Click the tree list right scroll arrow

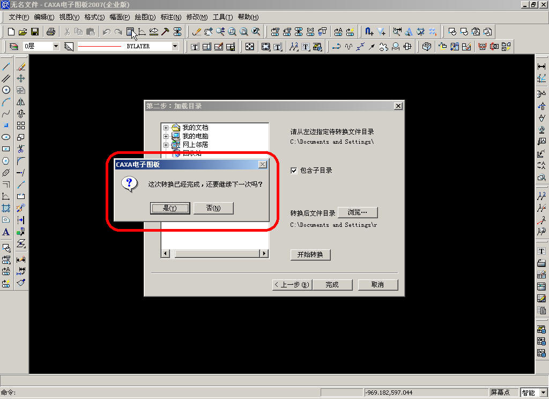coord(264,254)
